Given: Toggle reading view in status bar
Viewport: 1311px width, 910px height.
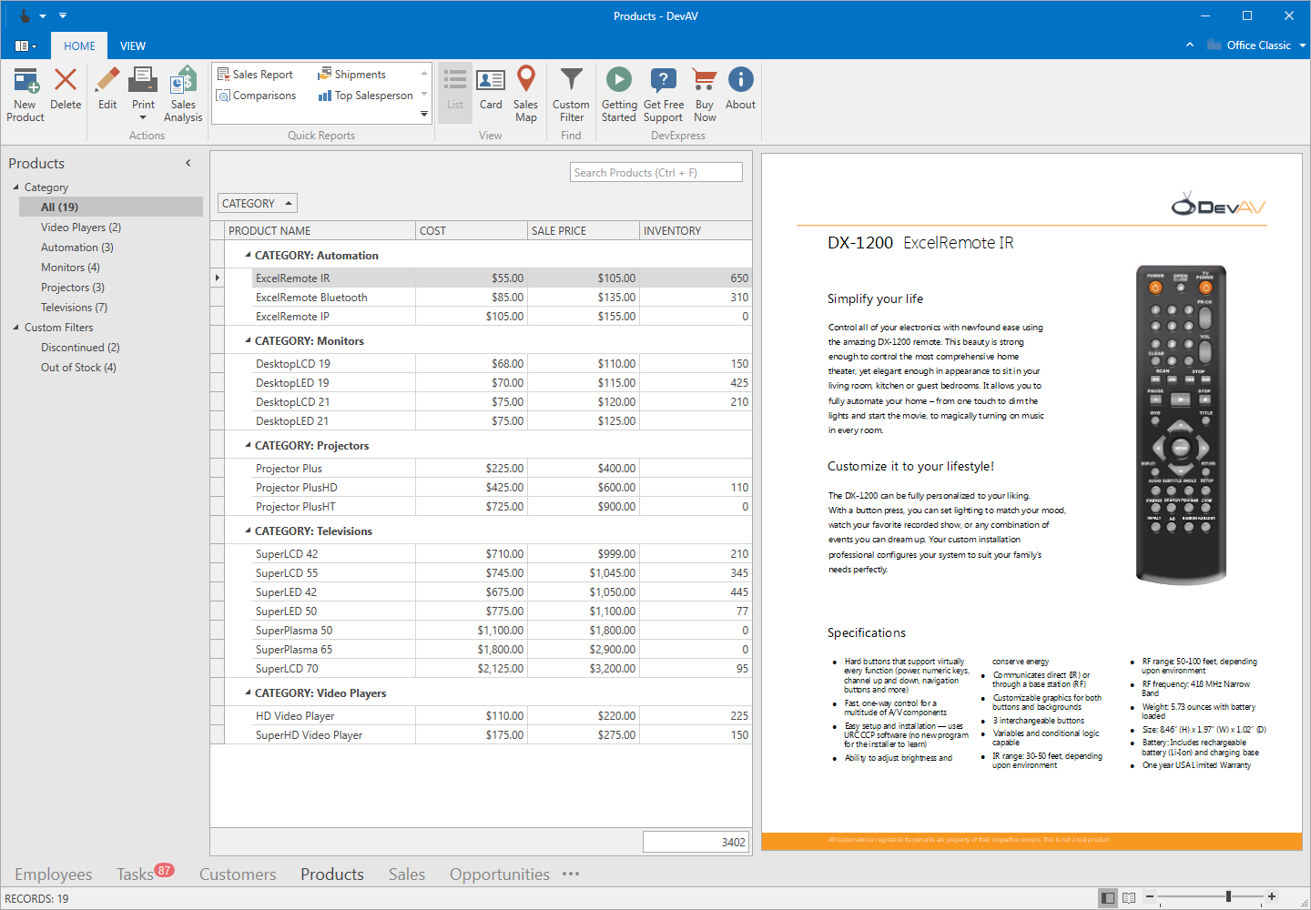Looking at the screenshot, I should tap(1129, 898).
